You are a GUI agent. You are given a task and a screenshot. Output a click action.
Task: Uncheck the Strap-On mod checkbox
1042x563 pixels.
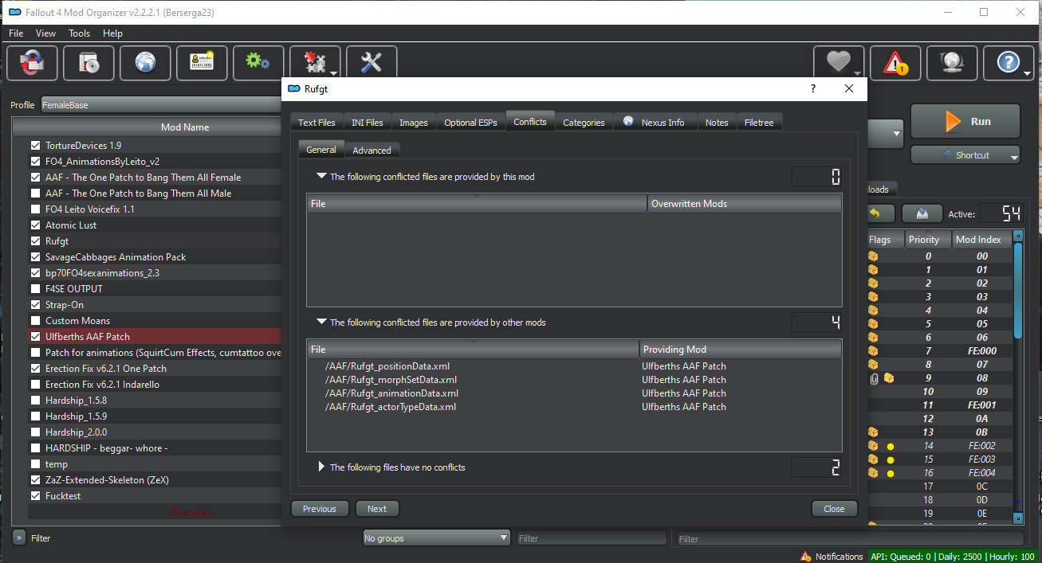pos(35,305)
